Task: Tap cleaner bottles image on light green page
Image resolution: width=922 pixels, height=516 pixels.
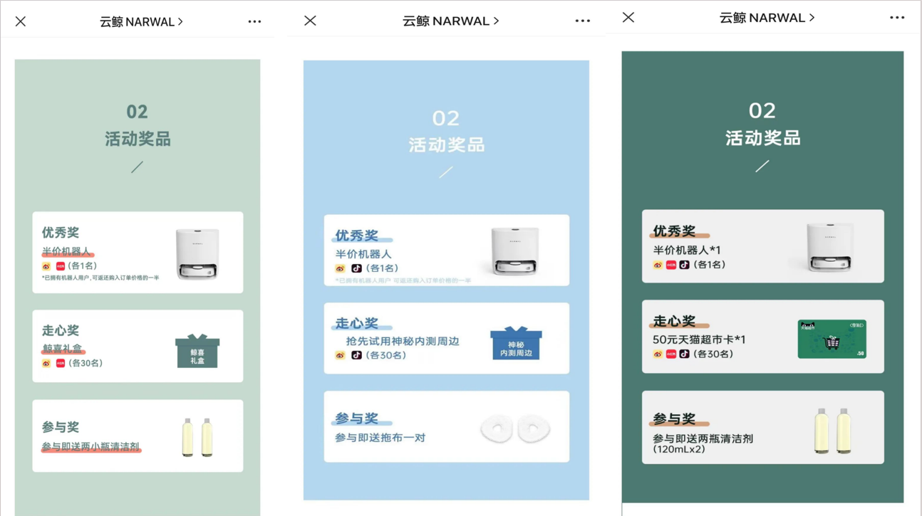Action: [197, 437]
